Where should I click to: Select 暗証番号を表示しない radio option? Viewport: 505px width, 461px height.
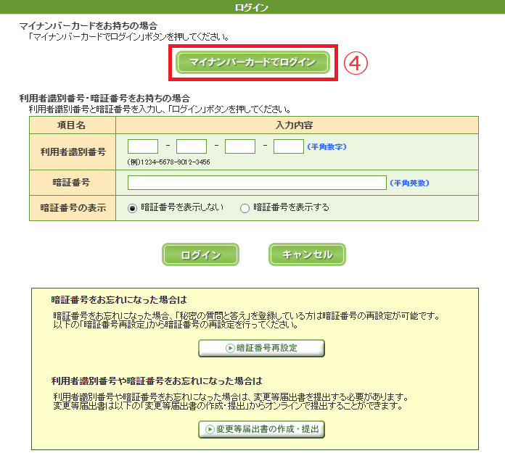coord(132,208)
